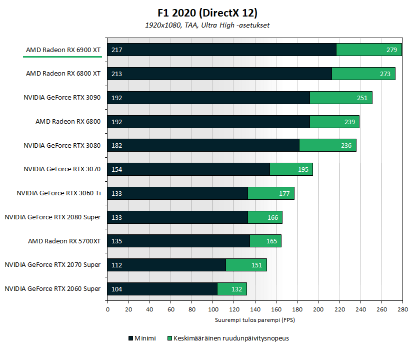Select the "AMD Radeon RX 6800 XT" label
Viewport: 415px width, 349px height.
(x=63, y=74)
